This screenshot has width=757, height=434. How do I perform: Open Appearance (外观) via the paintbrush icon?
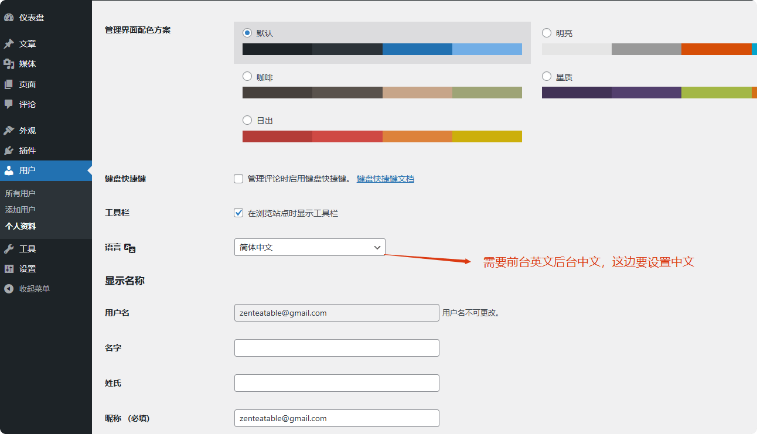[9, 131]
